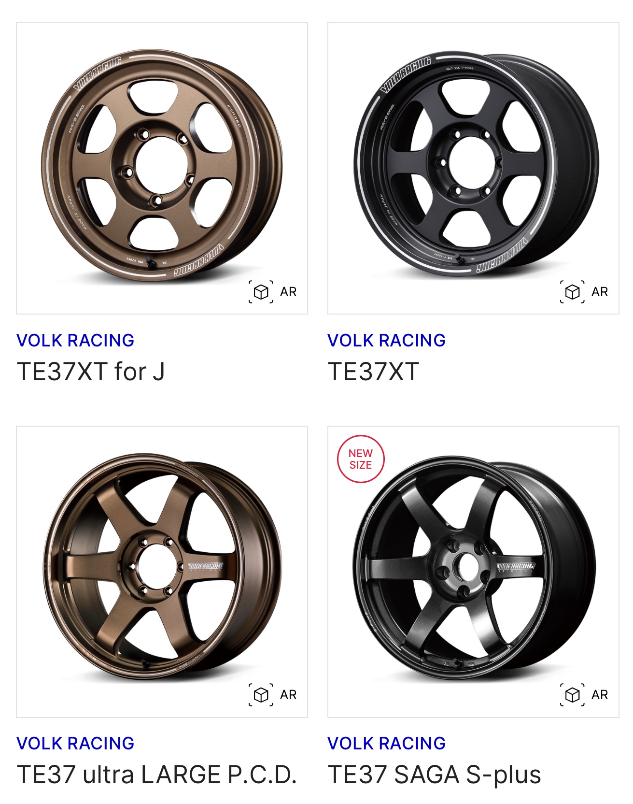Screen dimensions: 633x804
Task: Open AR cube icon on TE37 SAGA S-plus
Action: point(572,695)
